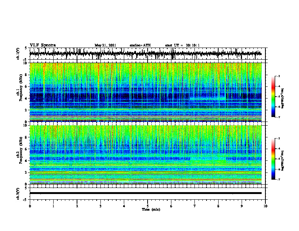This screenshot has height=231, width=299.
Task: Click the time axis tick label "0"
Action: (30, 206)
